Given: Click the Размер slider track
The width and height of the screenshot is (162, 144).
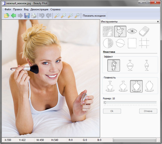Looking at the screenshot, I should [130, 103].
